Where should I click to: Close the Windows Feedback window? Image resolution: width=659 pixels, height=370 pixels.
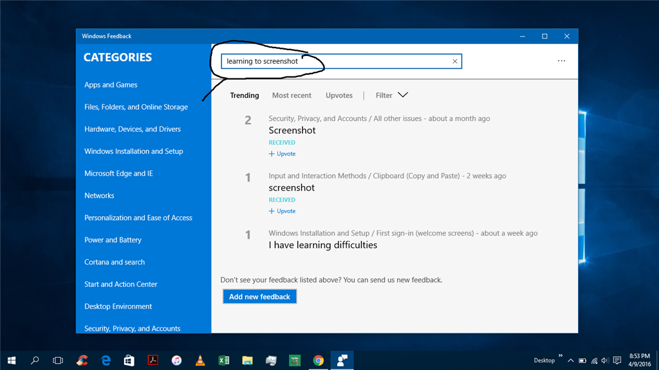tap(567, 36)
